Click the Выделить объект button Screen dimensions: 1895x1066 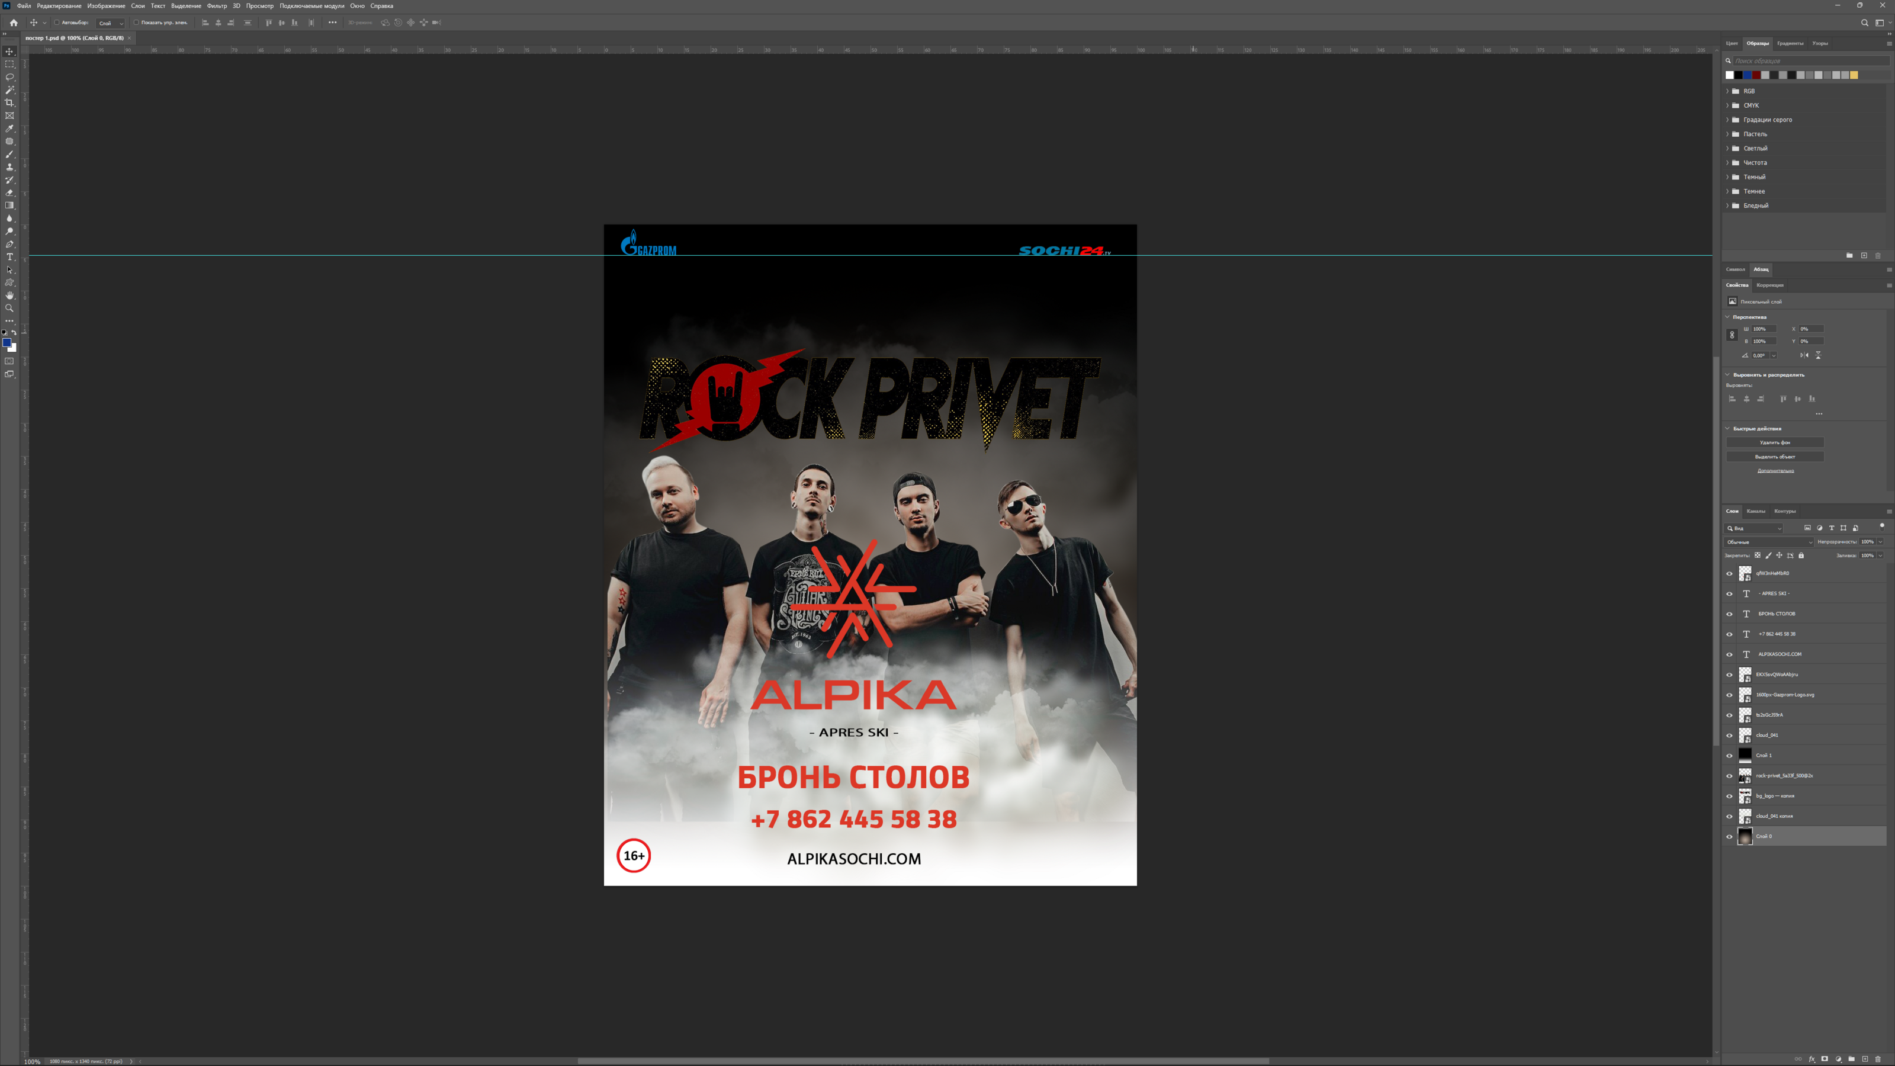tap(1774, 457)
